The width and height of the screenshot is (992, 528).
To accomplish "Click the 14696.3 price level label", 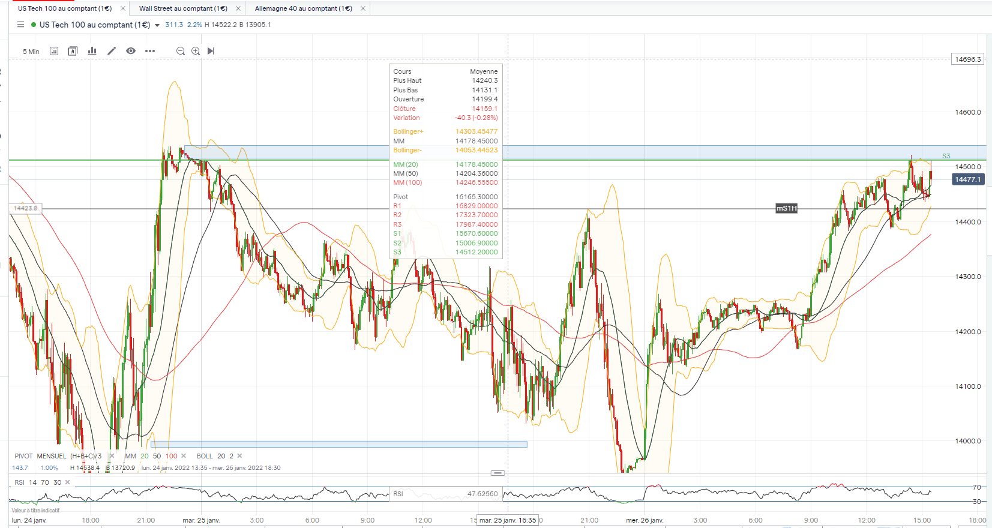I will tap(967, 59).
